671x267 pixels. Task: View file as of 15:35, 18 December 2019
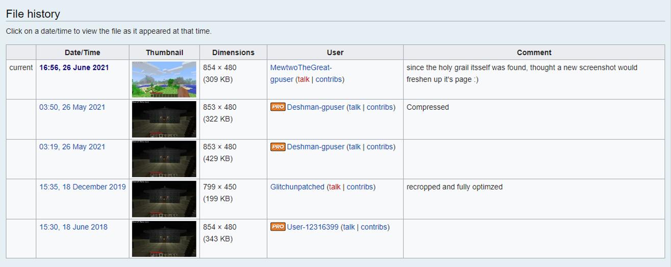(82, 187)
